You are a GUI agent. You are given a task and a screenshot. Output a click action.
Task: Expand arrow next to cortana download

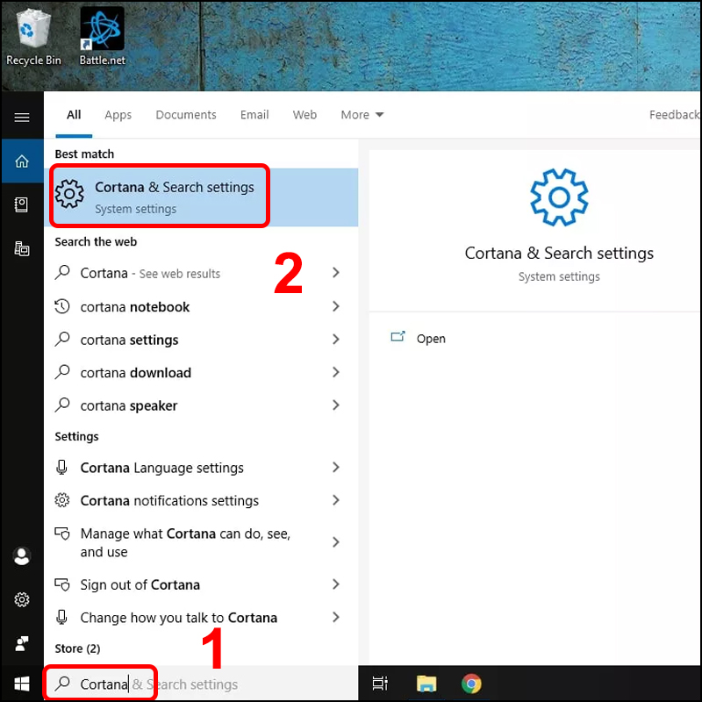(336, 372)
